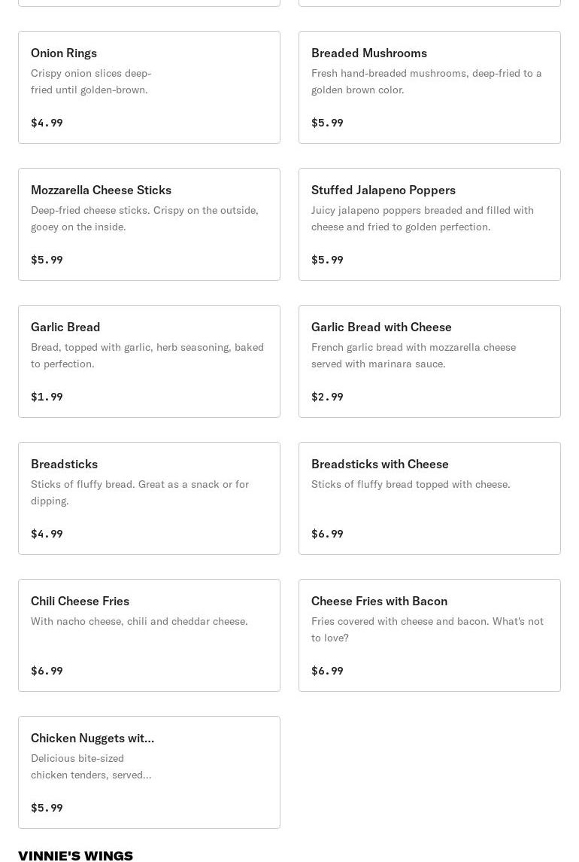This screenshot has width=579, height=862.
Task: Choose Stuffed Jalapeno Poppers card
Action: pyautogui.click(x=429, y=224)
